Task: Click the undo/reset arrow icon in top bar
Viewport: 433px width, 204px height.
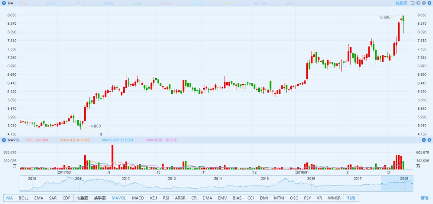Action: pyautogui.click(x=413, y=3)
